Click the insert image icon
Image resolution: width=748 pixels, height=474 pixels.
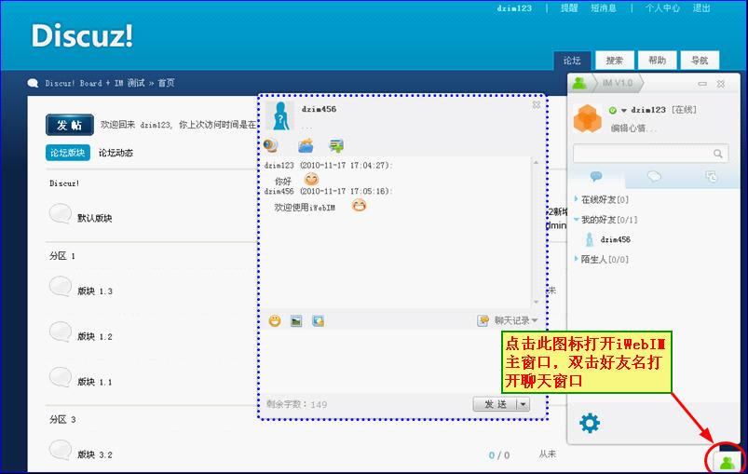[x=296, y=321]
